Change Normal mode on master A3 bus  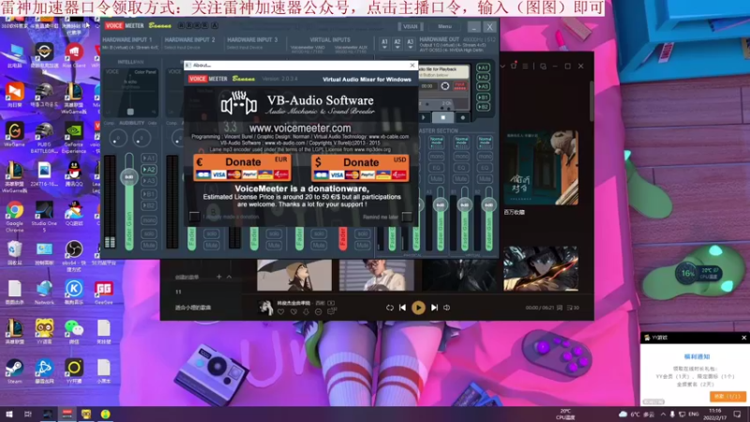point(437,142)
